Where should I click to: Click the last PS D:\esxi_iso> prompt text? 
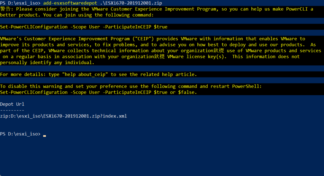20,134
